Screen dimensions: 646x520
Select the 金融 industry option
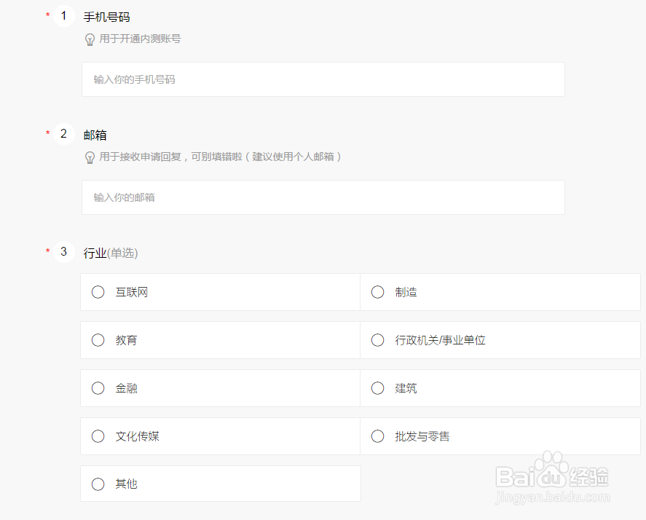coord(98,388)
